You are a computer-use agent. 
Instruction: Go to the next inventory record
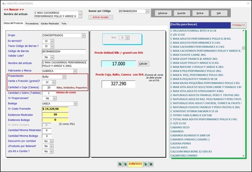[x=146, y=164]
